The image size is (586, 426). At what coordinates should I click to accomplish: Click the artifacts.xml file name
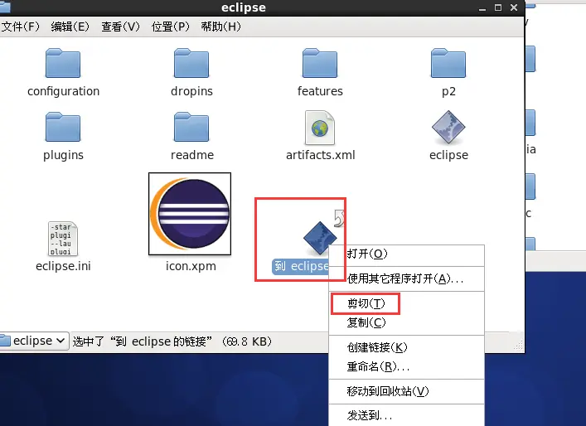(320, 155)
